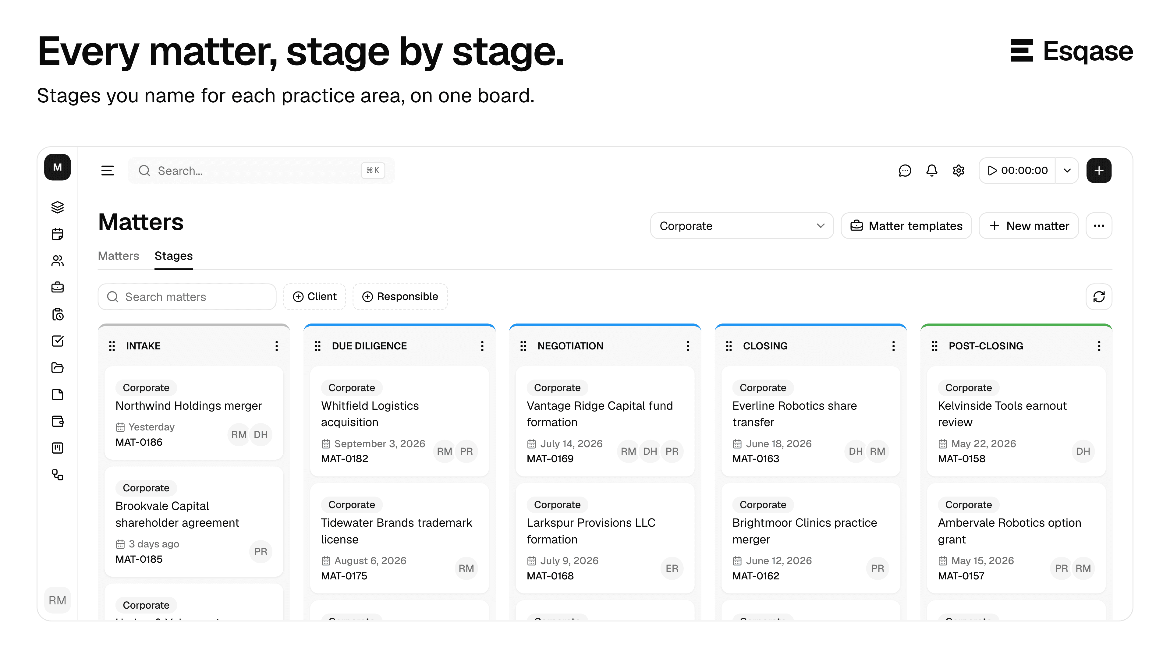Open Whitfield Logistics acquisition card
The image size is (1170, 658).
tap(400, 421)
